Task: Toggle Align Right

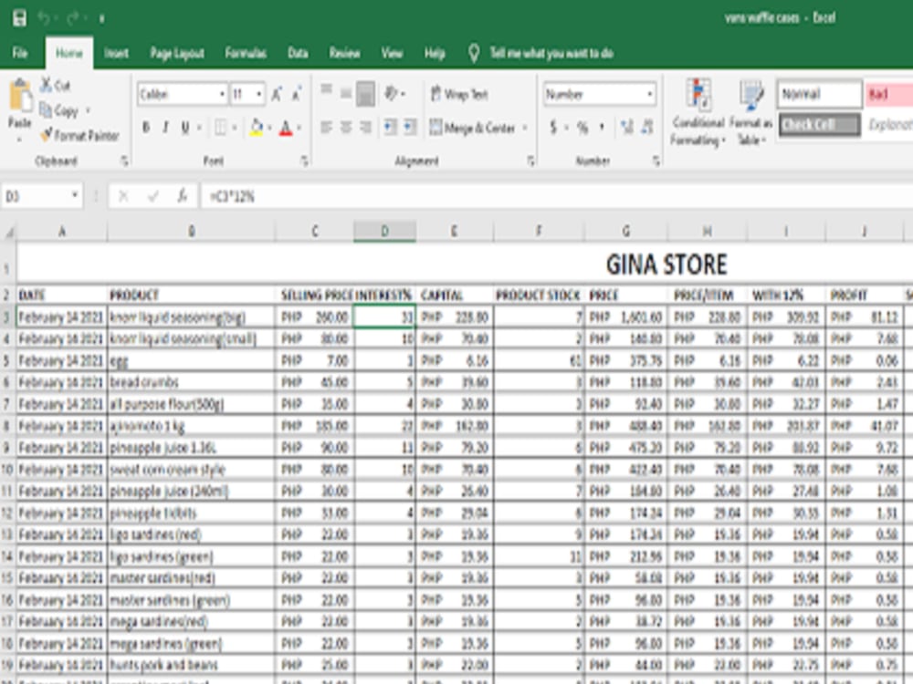Action: [366, 127]
